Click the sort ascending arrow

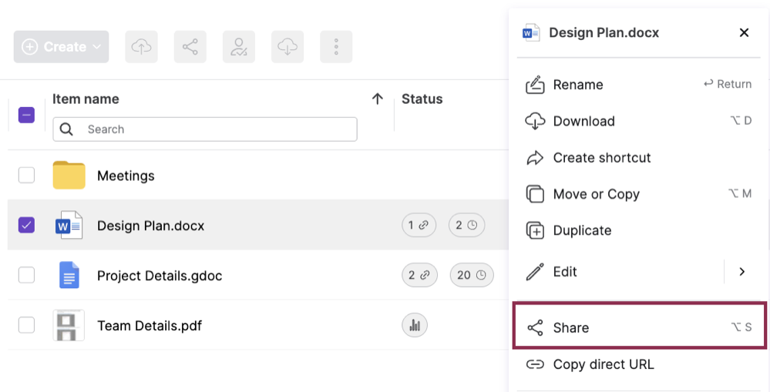[x=377, y=99]
